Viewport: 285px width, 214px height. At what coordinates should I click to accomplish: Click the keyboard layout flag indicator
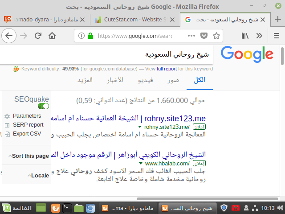click(x=236, y=208)
